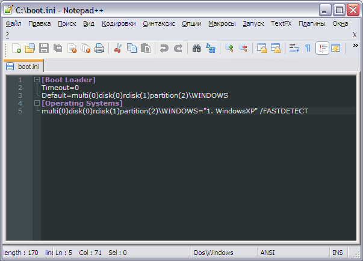Maximize the Notepad++ window

339,10
